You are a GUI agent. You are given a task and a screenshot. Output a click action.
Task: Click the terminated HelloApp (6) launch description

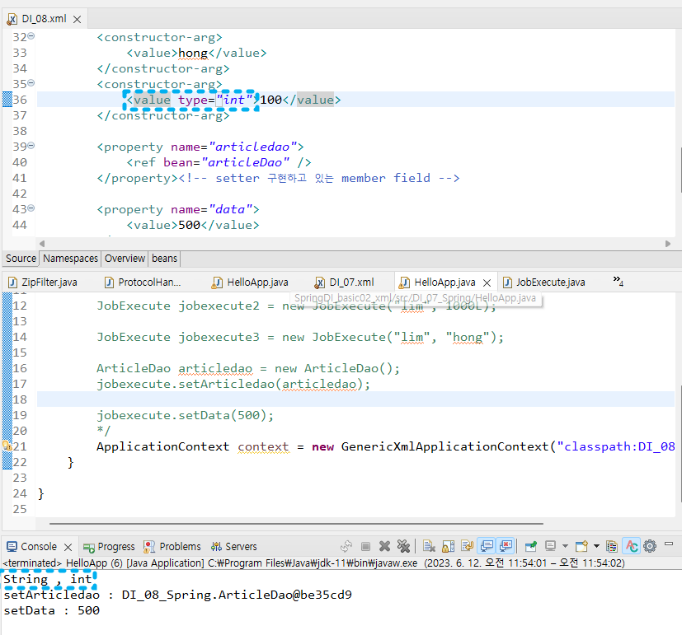click(313, 563)
